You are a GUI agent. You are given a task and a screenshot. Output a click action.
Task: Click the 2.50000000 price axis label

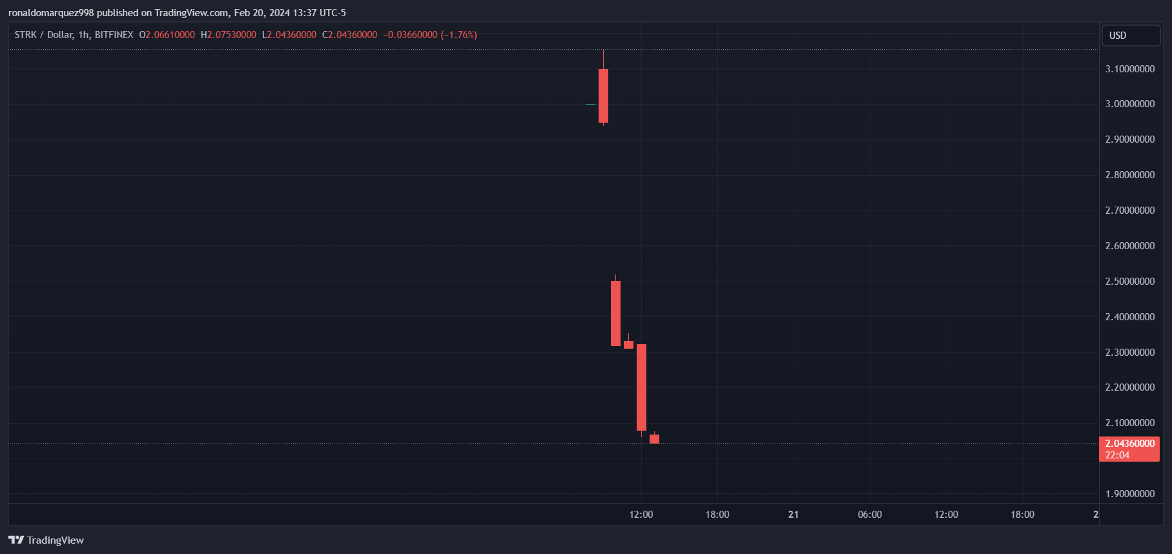[x=1130, y=282]
